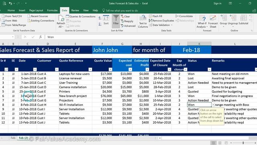
Task: Sort ascending A to Z icon
Action: tap(100, 18)
